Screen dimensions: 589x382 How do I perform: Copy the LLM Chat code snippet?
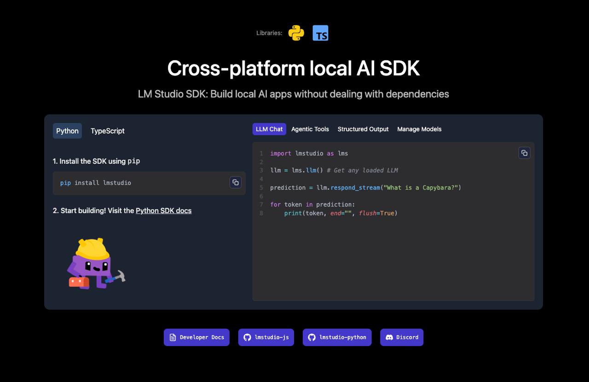(x=524, y=153)
